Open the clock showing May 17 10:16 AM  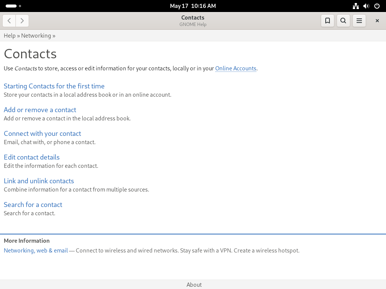coord(193,6)
